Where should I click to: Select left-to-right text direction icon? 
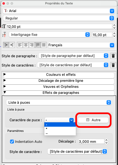coord(6,45)
